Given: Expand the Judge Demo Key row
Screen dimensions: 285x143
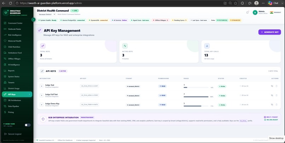Looking at the screenshot, I should [42, 105].
